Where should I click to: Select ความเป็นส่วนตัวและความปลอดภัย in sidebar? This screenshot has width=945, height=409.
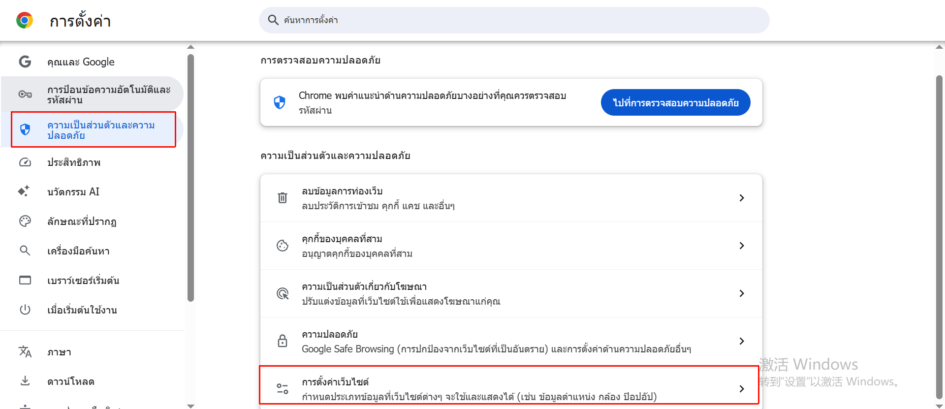coord(100,130)
